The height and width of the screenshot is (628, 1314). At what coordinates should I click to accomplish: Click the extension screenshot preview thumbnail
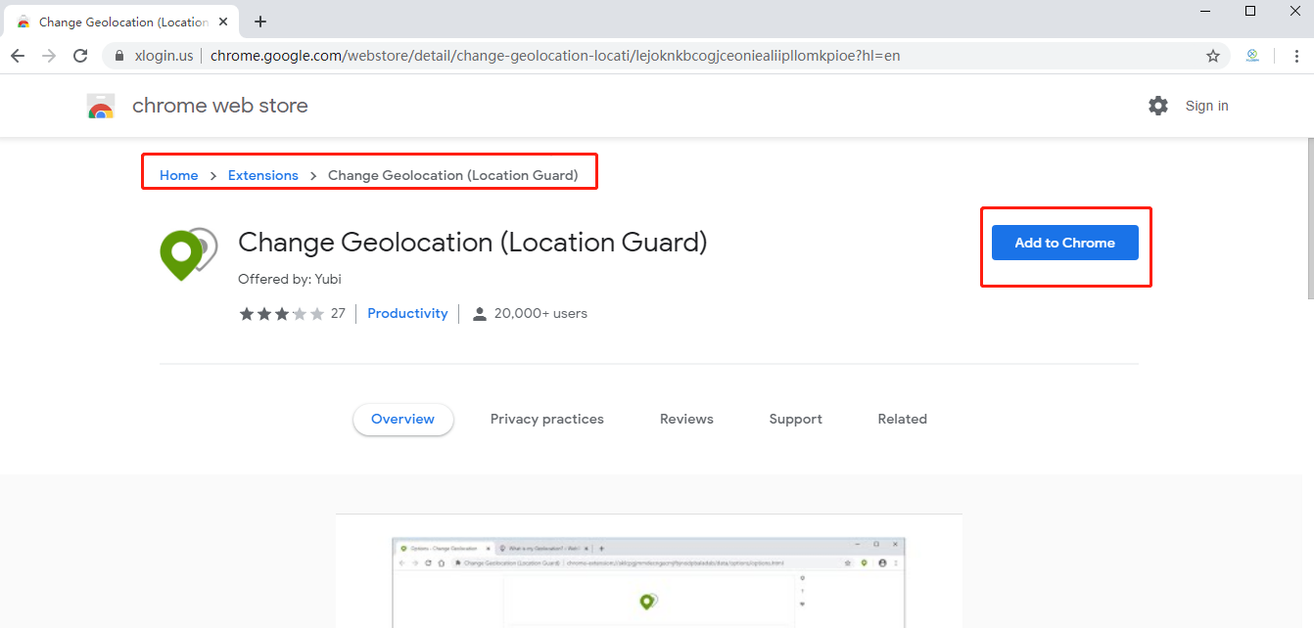pos(648,571)
